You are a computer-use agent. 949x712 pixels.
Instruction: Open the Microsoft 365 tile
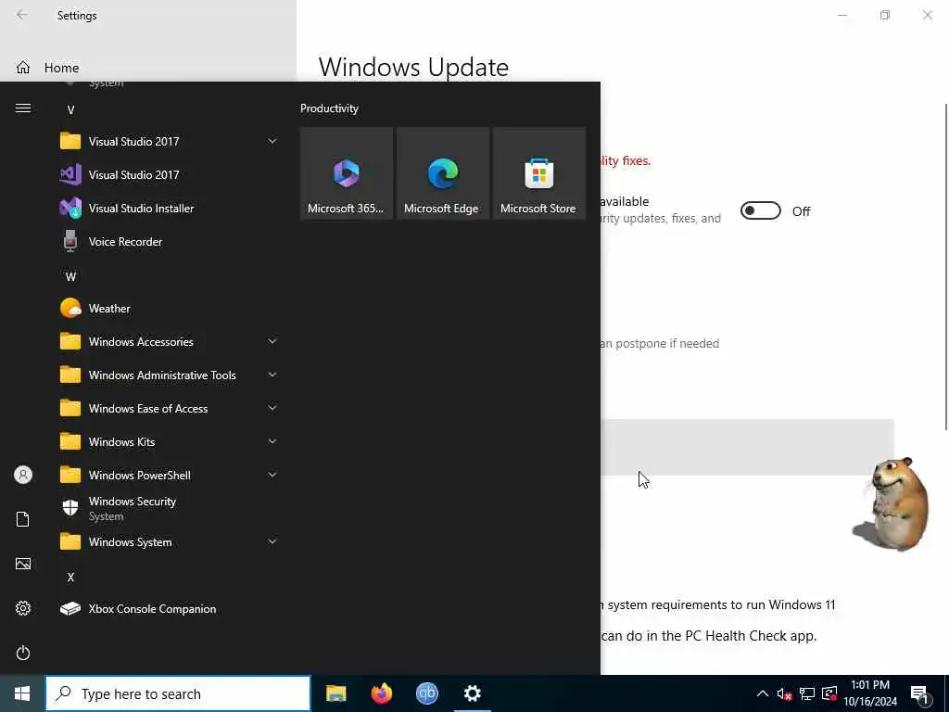[347, 173]
